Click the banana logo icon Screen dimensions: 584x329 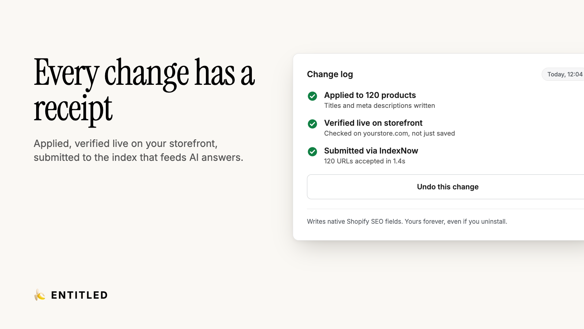pyautogui.click(x=39, y=295)
